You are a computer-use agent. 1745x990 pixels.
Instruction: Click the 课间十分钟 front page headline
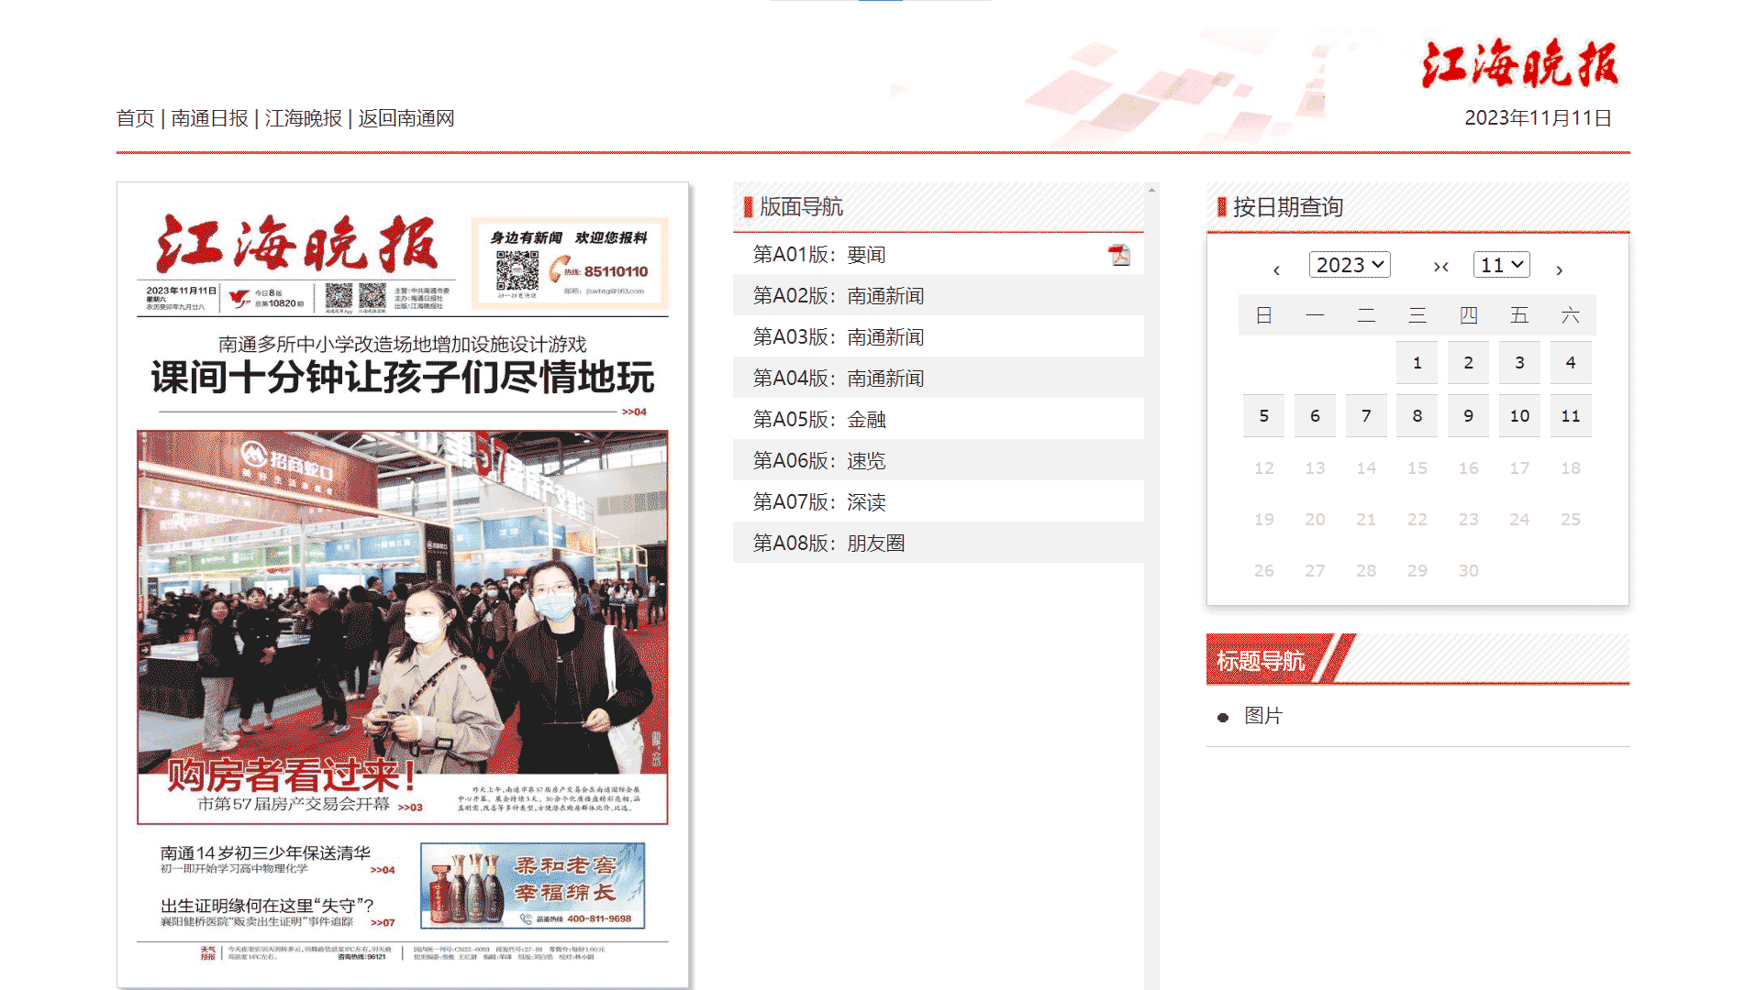click(x=402, y=377)
